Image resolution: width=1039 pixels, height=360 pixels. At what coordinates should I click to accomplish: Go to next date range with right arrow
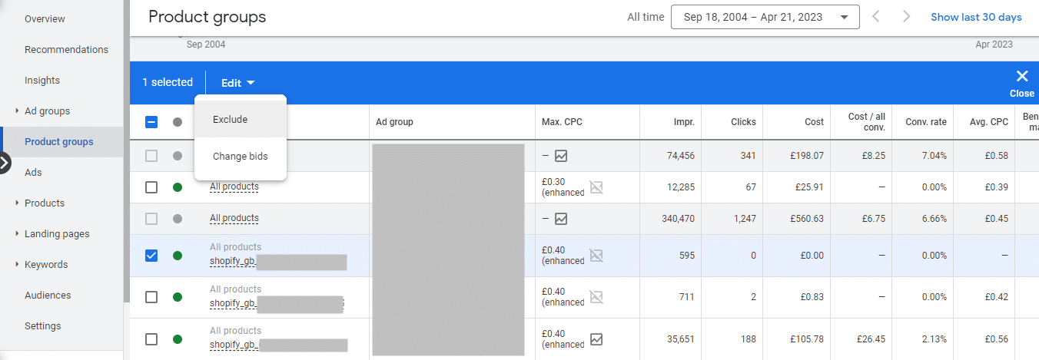point(907,17)
